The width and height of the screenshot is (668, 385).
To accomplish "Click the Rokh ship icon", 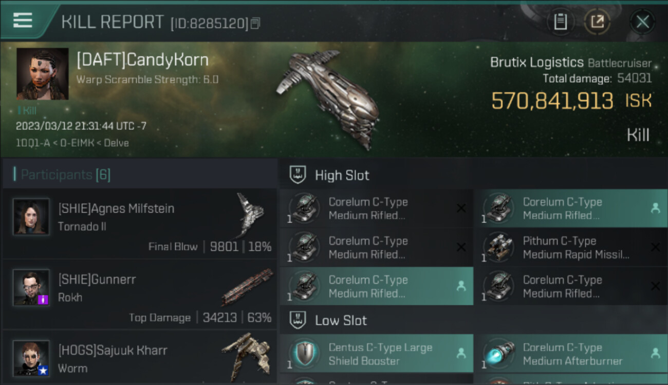I will (x=247, y=287).
